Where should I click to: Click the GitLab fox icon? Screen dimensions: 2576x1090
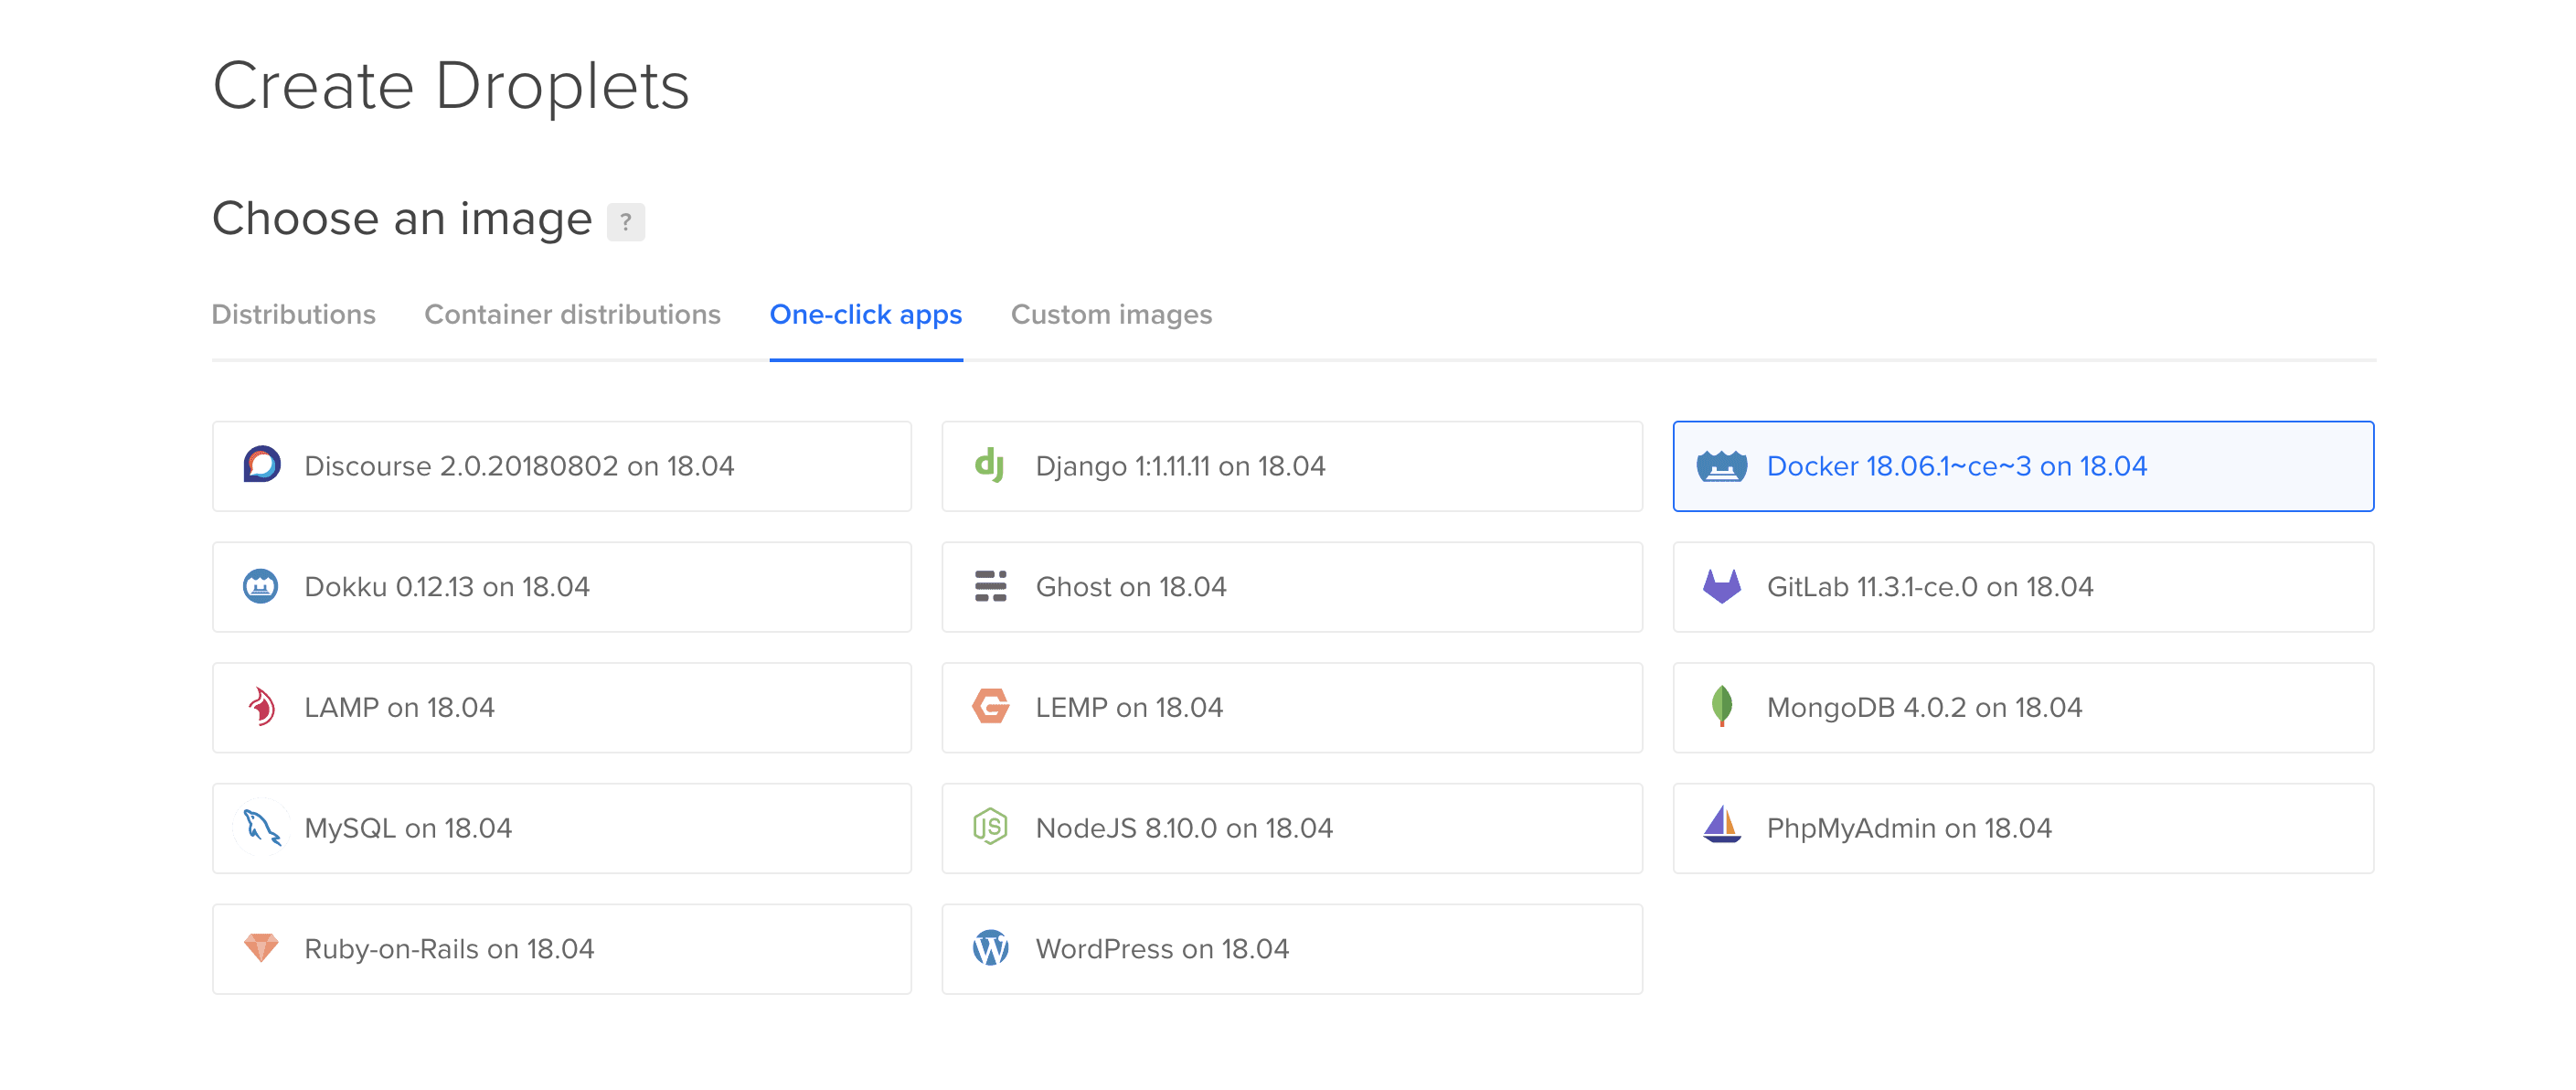(x=1721, y=586)
